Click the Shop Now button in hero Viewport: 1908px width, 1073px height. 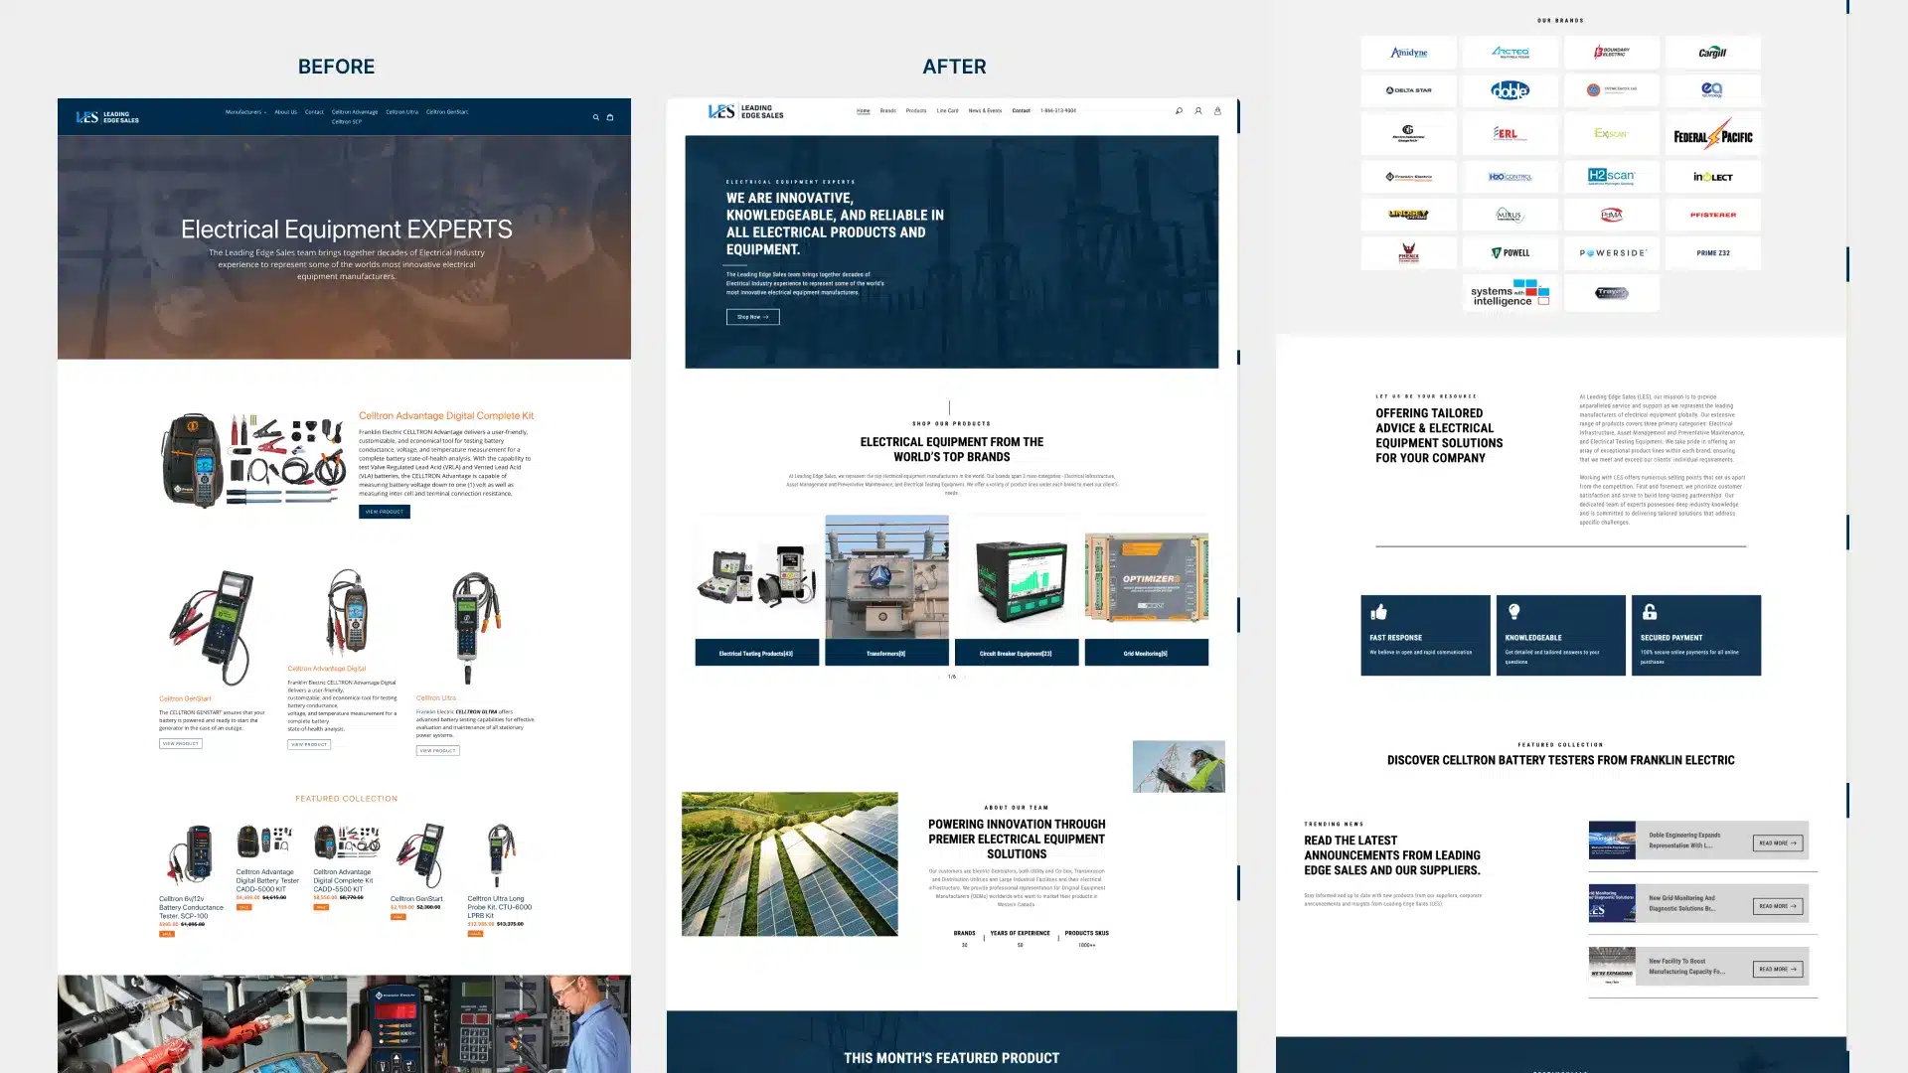(x=752, y=317)
